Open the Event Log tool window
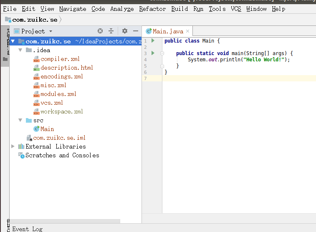316x232 pixels. point(27,229)
